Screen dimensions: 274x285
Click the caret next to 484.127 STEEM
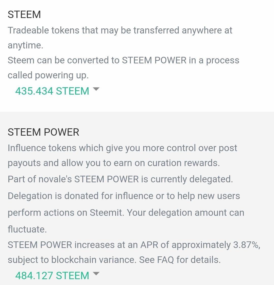[x=96, y=274]
